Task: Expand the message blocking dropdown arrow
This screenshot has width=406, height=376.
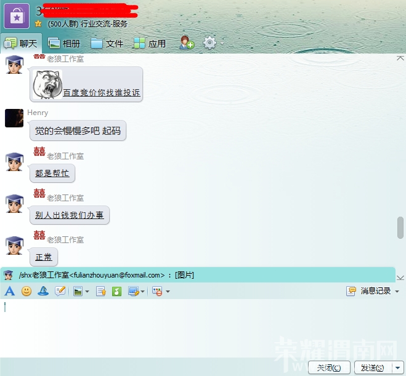Action: [x=168, y=292]
